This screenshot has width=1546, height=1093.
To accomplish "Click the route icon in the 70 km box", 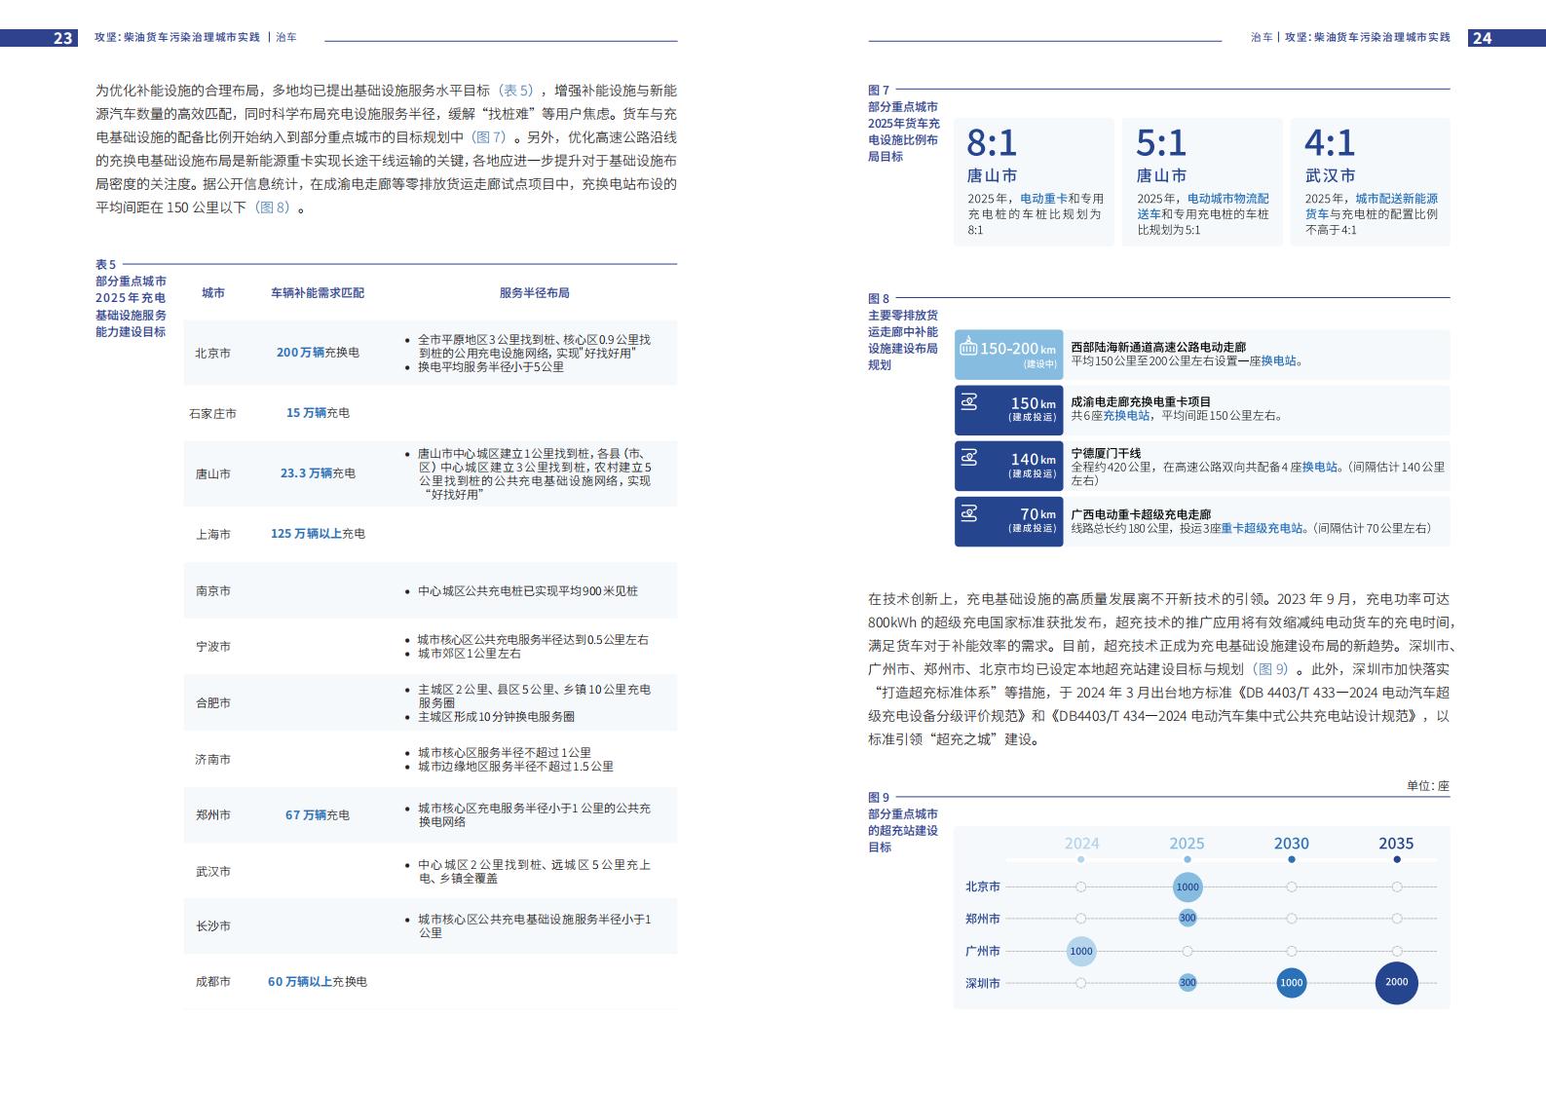I will coord(968,512).
